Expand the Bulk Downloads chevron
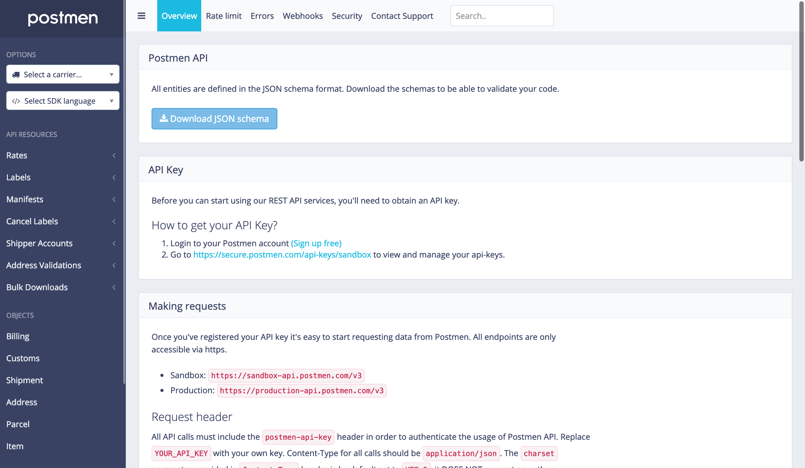The height and width of the screenshot is (468, 805). point(114,287)
